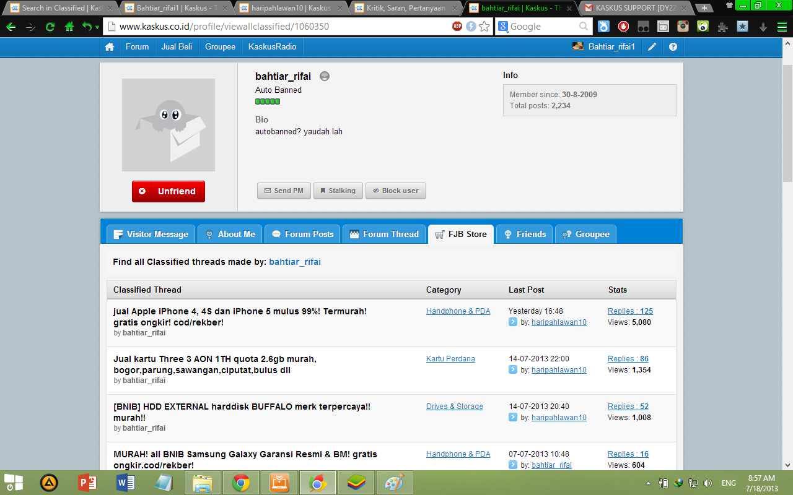This screenshot has height=495, width=793.
Task: Click the red Unfriend button
Action: click(x=169, y=192)
